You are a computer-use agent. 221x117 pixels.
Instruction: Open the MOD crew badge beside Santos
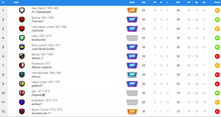(132, 56)
